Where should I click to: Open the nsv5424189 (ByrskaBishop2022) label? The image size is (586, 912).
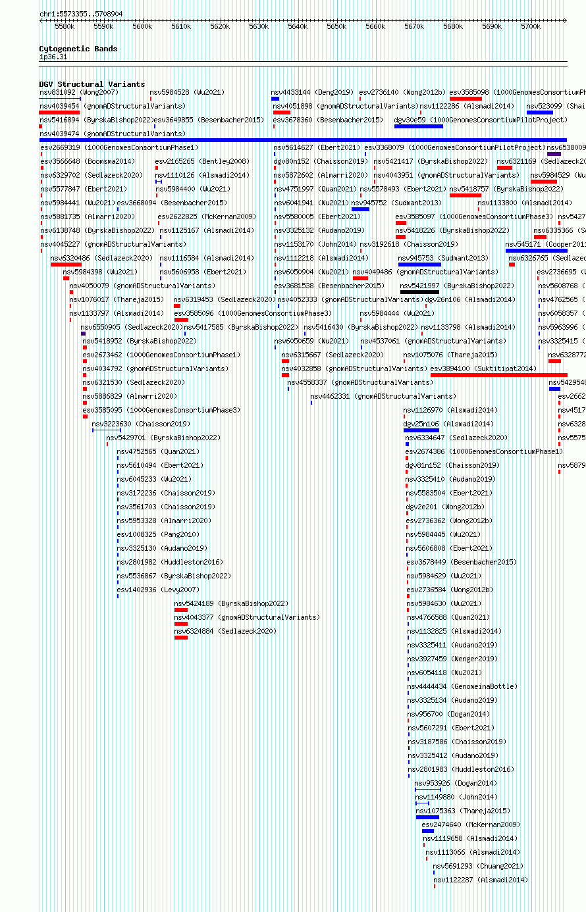(x=231, y=604)
